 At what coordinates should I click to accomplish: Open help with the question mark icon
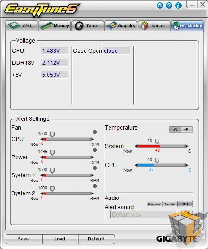[169, 6]
